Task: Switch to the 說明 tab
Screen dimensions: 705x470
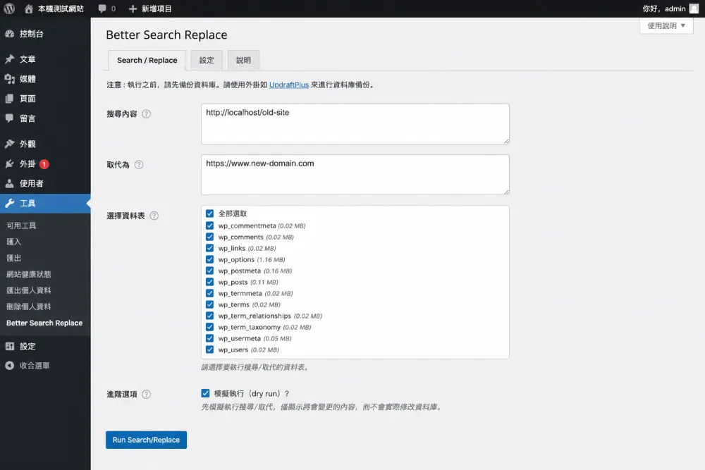Action: pos(243,60)
